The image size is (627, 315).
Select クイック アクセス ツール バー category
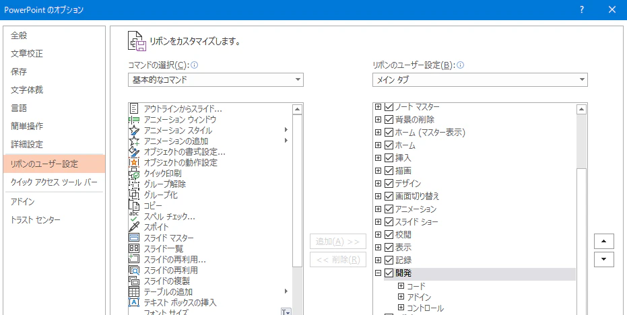point(54,182)
